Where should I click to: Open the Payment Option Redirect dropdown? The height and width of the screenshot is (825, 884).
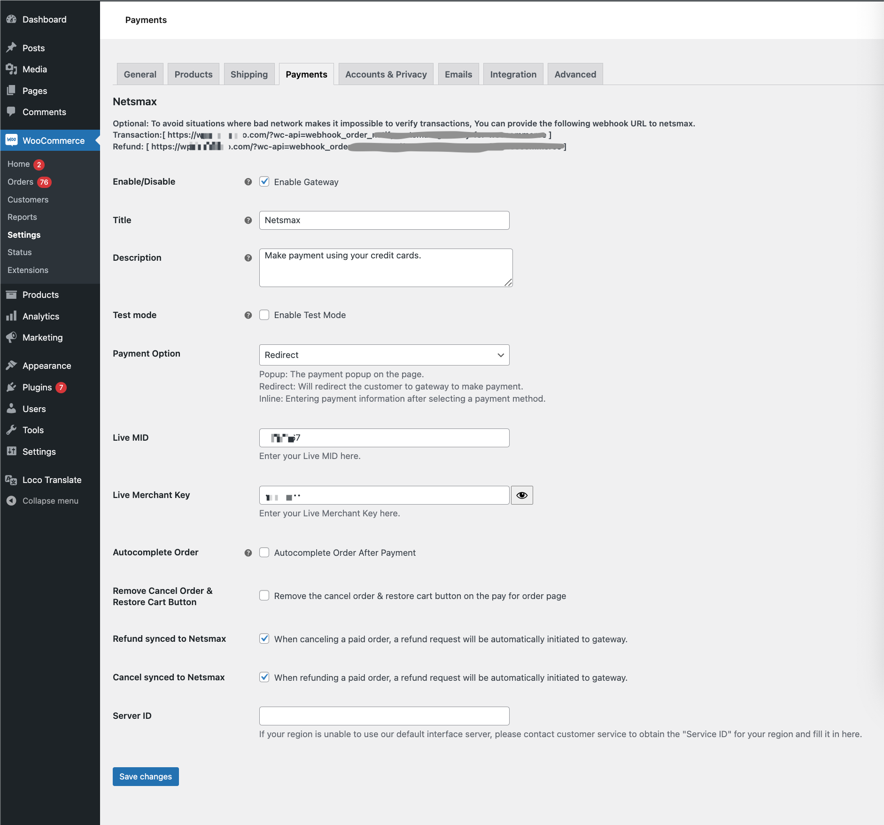(384, 355)
